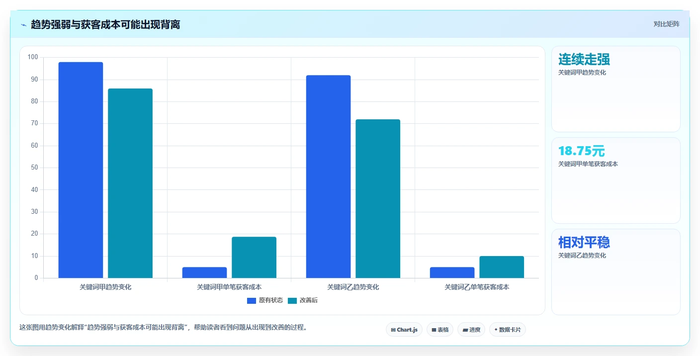This screenshot has width=700, height=356.
Task: Click the 关键词甲趋势变化 x-axis label
Action: point(105,287)
